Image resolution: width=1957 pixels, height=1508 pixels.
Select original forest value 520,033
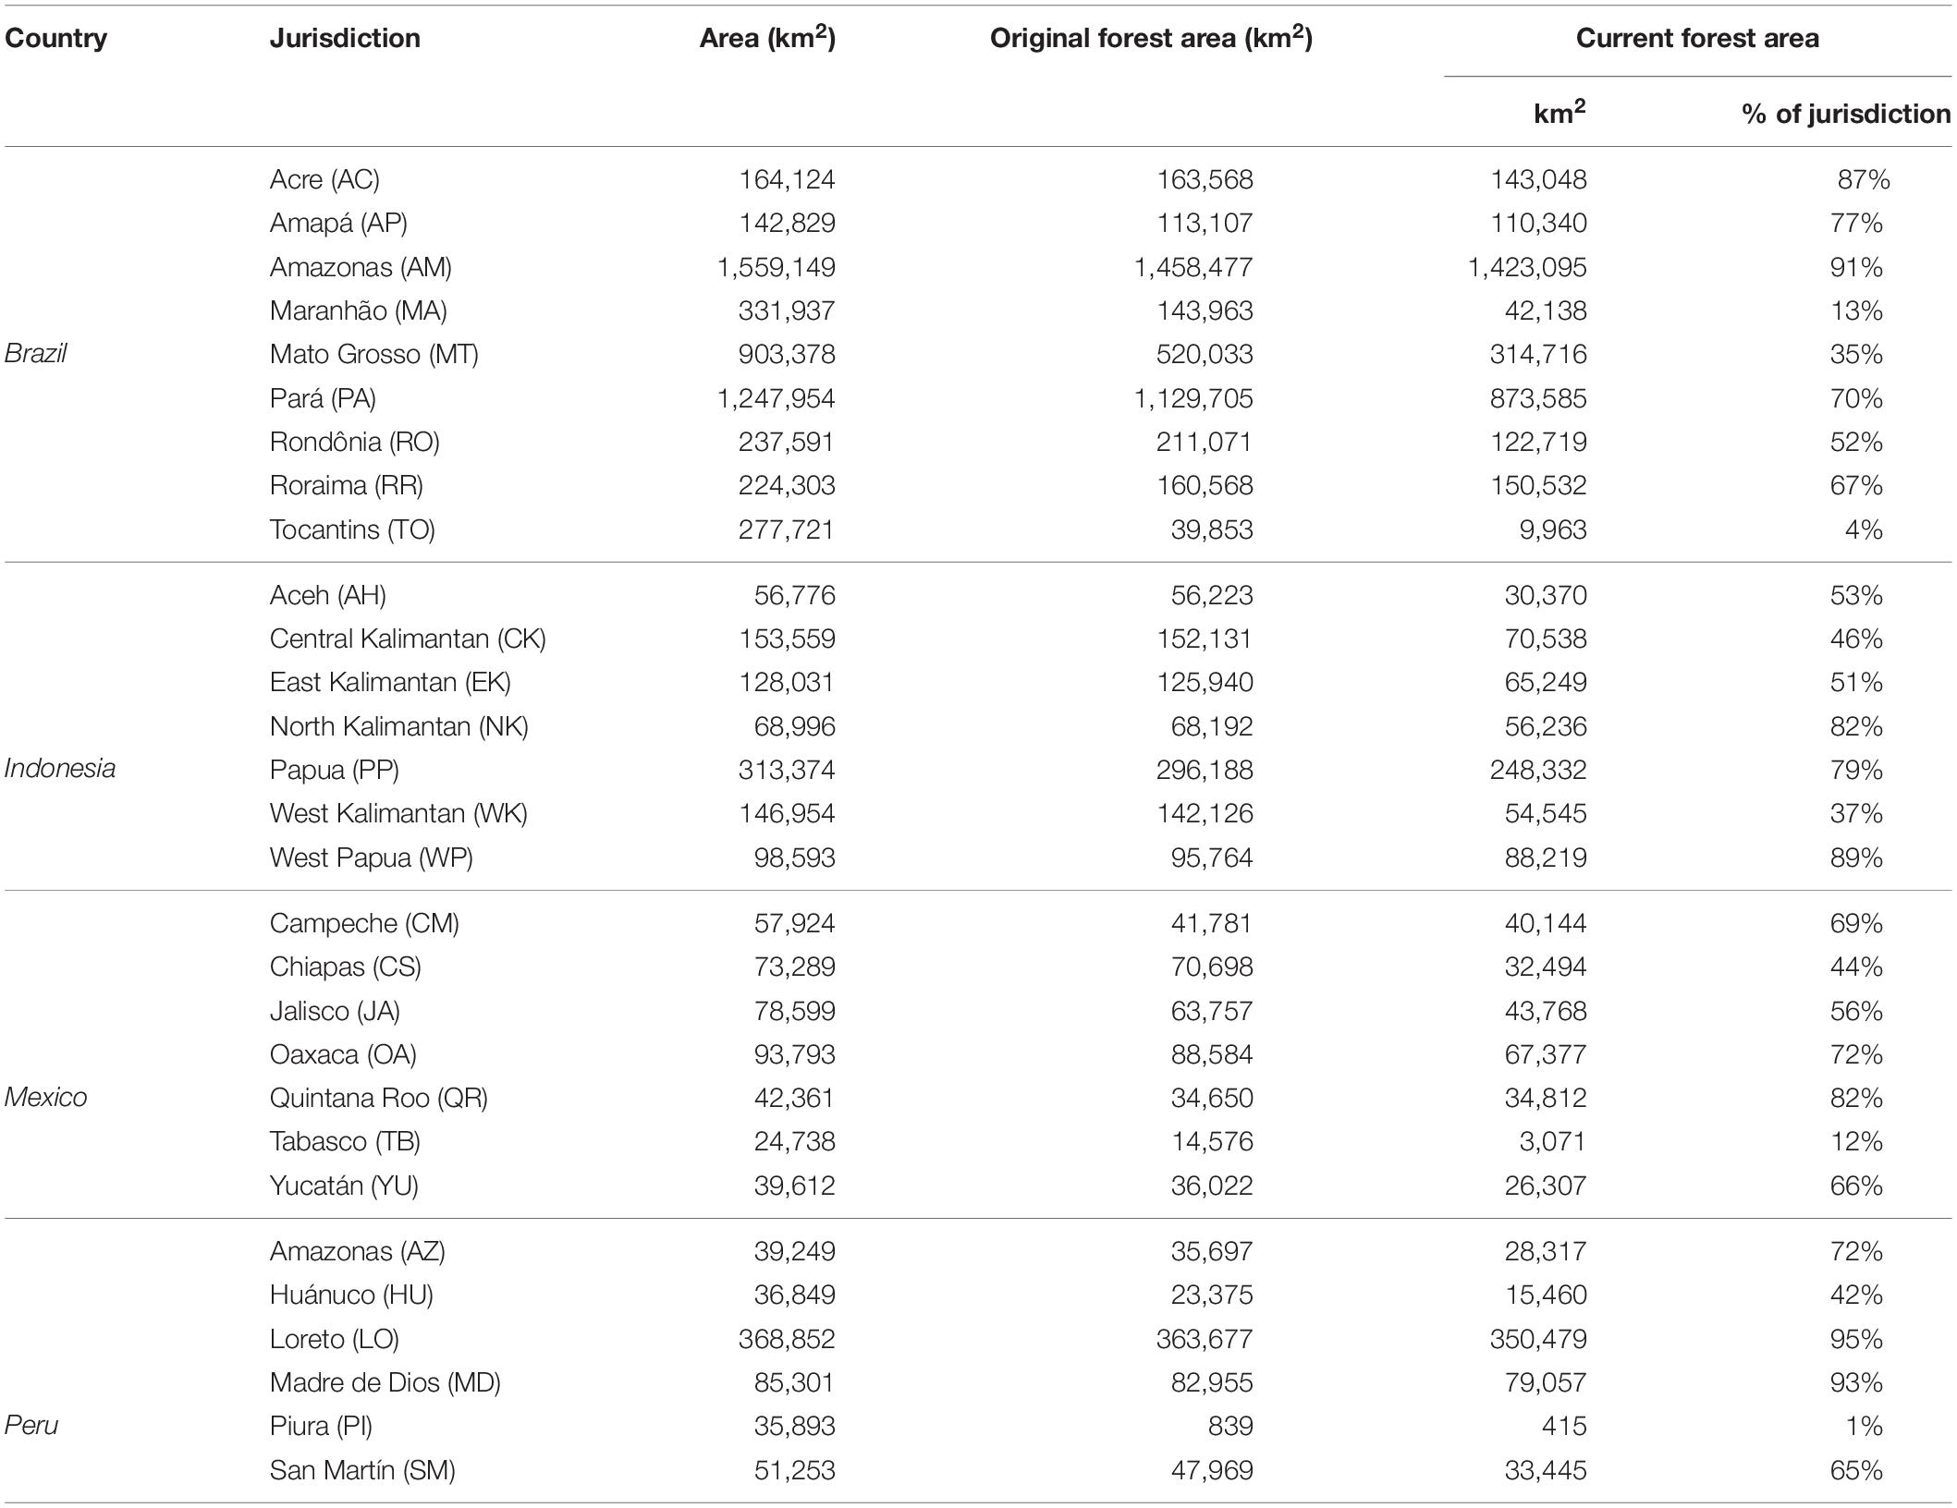[1205, 354]
